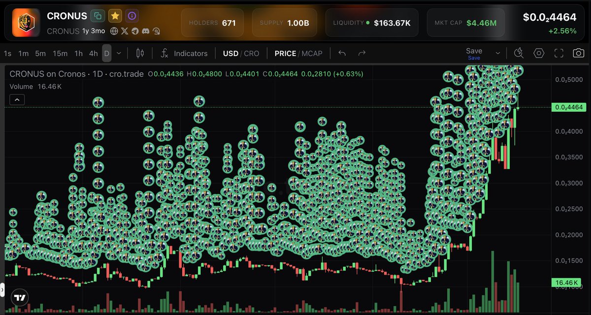Open the Indicators menu
This screenshot has height=315, width=591.
tap(184, 53)
